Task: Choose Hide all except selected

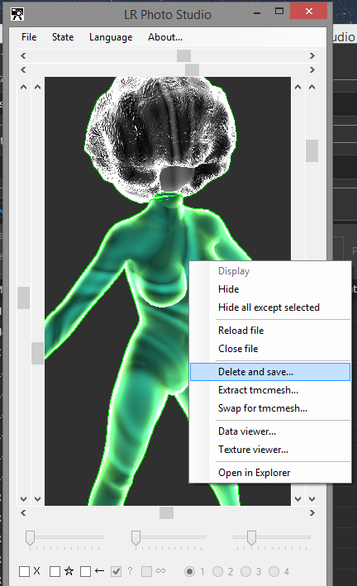Action: [269, 307]
